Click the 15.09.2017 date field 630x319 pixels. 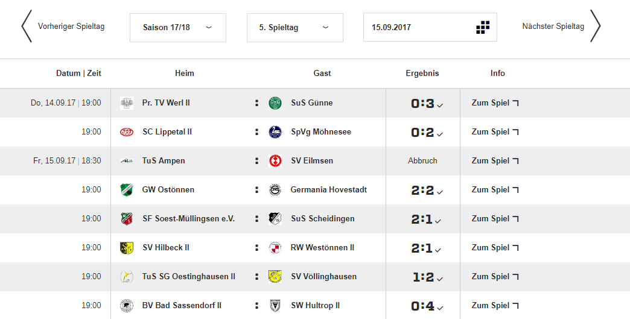[x=430, y=27]
